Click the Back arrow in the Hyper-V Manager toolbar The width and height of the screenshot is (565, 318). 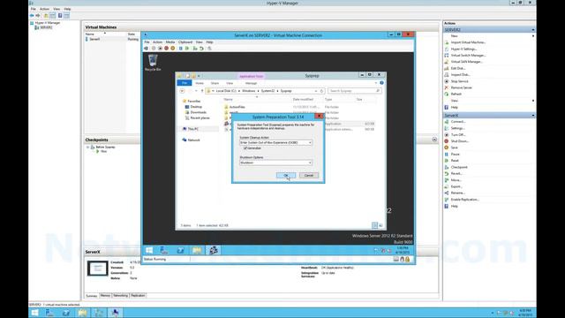coord(32,16)
